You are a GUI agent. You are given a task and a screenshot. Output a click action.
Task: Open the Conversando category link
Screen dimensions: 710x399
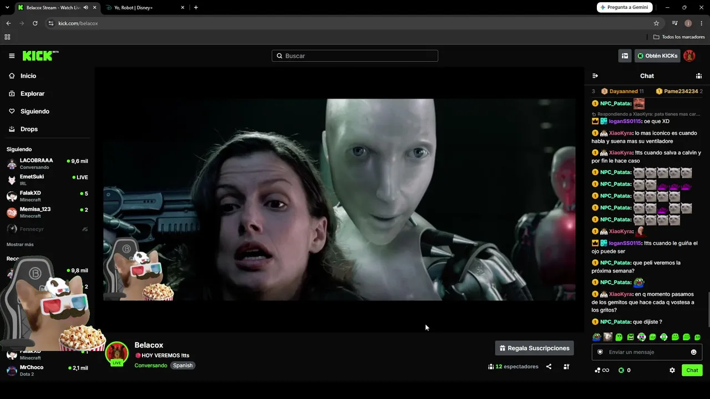tap(150, 366)
